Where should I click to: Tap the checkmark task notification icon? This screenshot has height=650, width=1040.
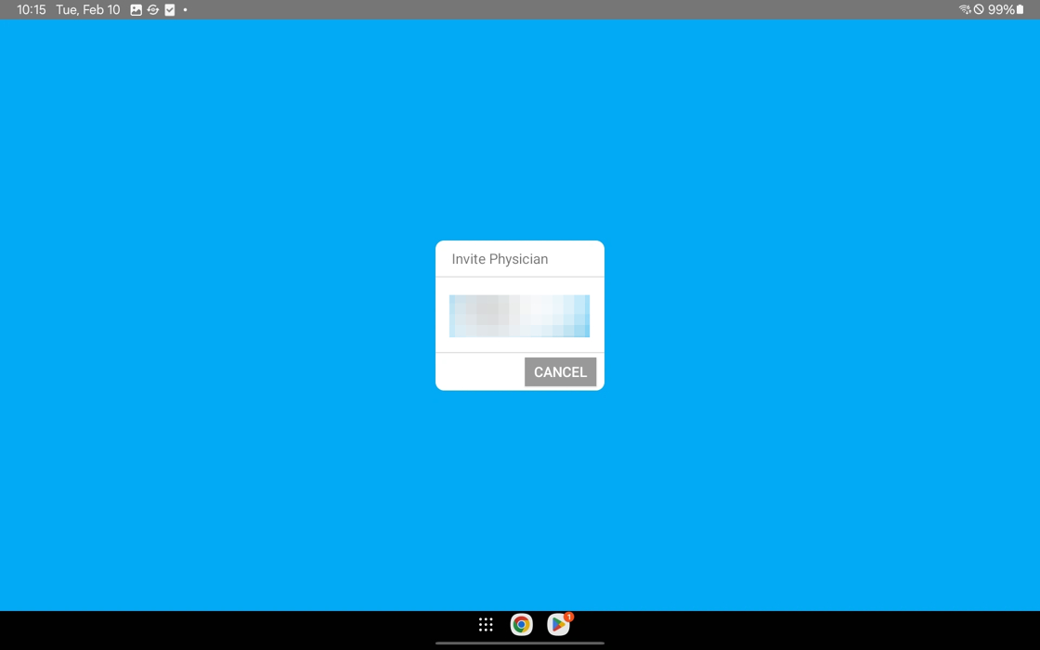(x=170, y=9)
